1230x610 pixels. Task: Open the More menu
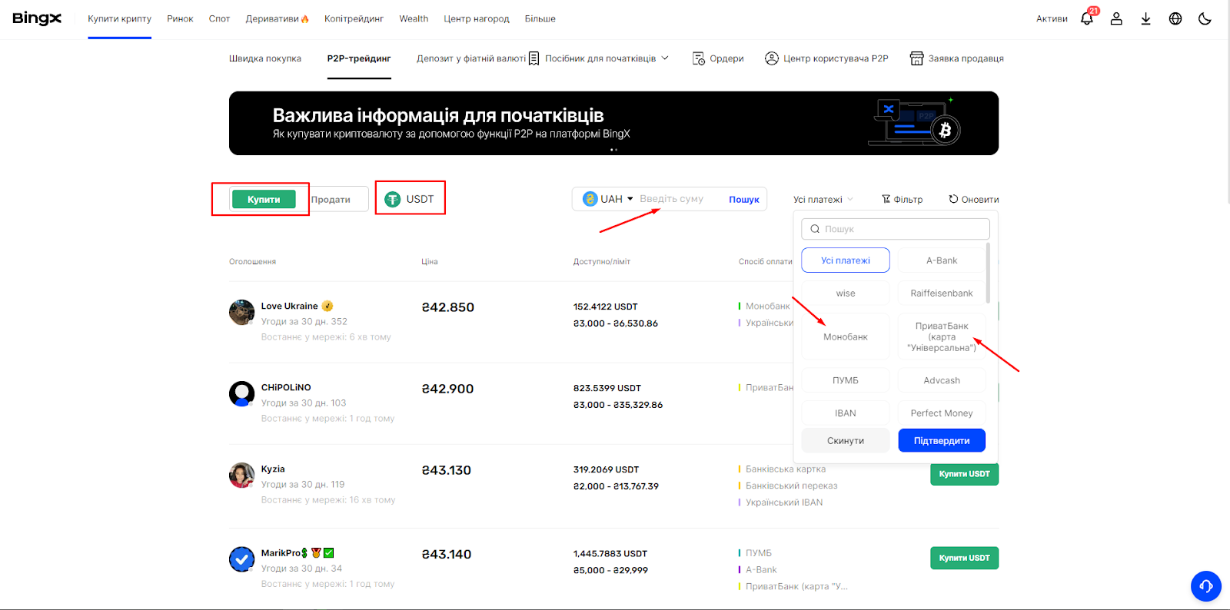[x=540, y=18]
